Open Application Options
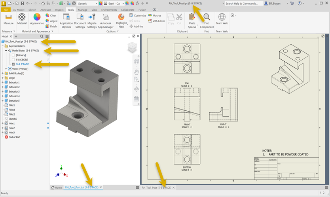The width and height of the screenshot is (330, 197). point(66,21)
